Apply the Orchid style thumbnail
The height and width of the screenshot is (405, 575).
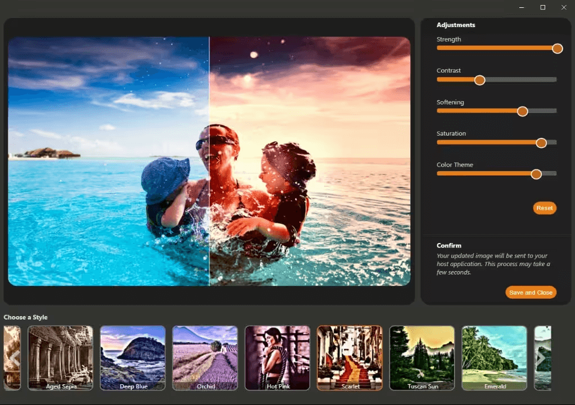(205, 358)
